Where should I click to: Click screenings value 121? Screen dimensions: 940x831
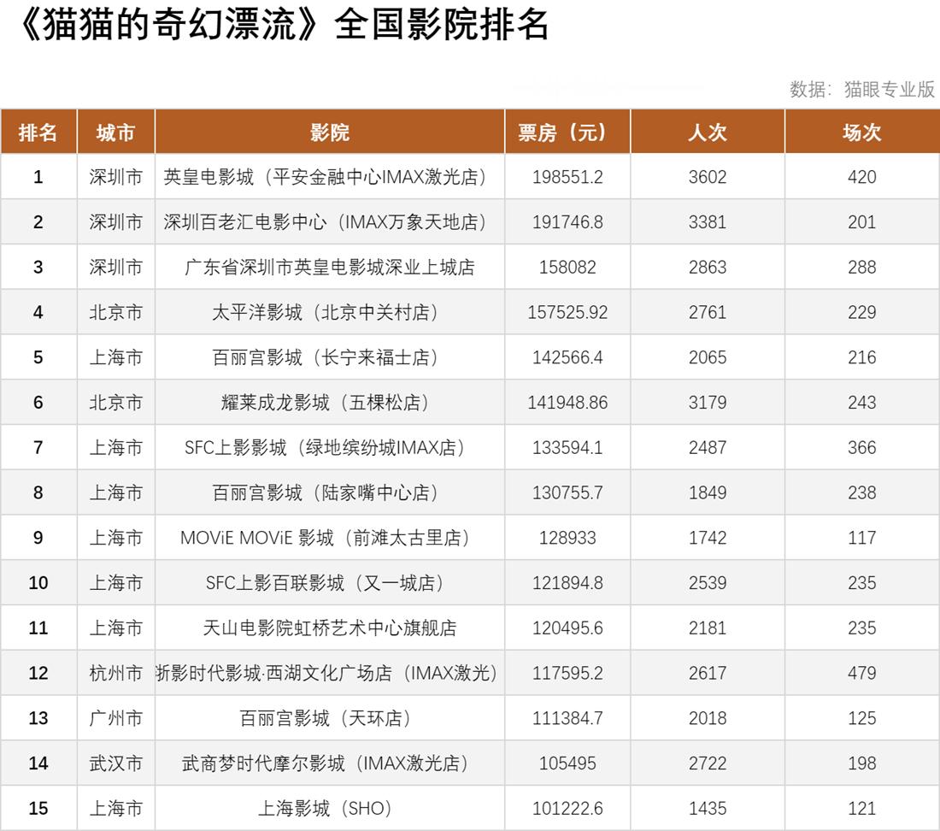(862, 809)
